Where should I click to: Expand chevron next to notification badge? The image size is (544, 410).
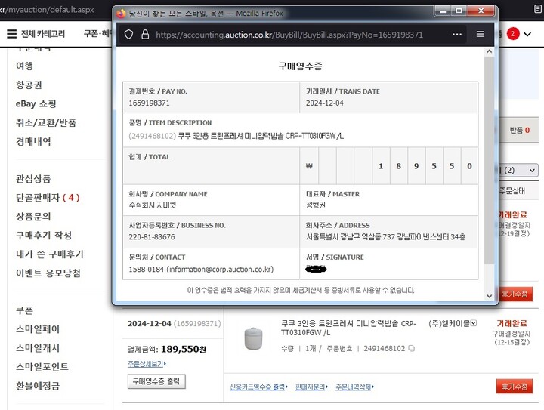coord(527,34)
